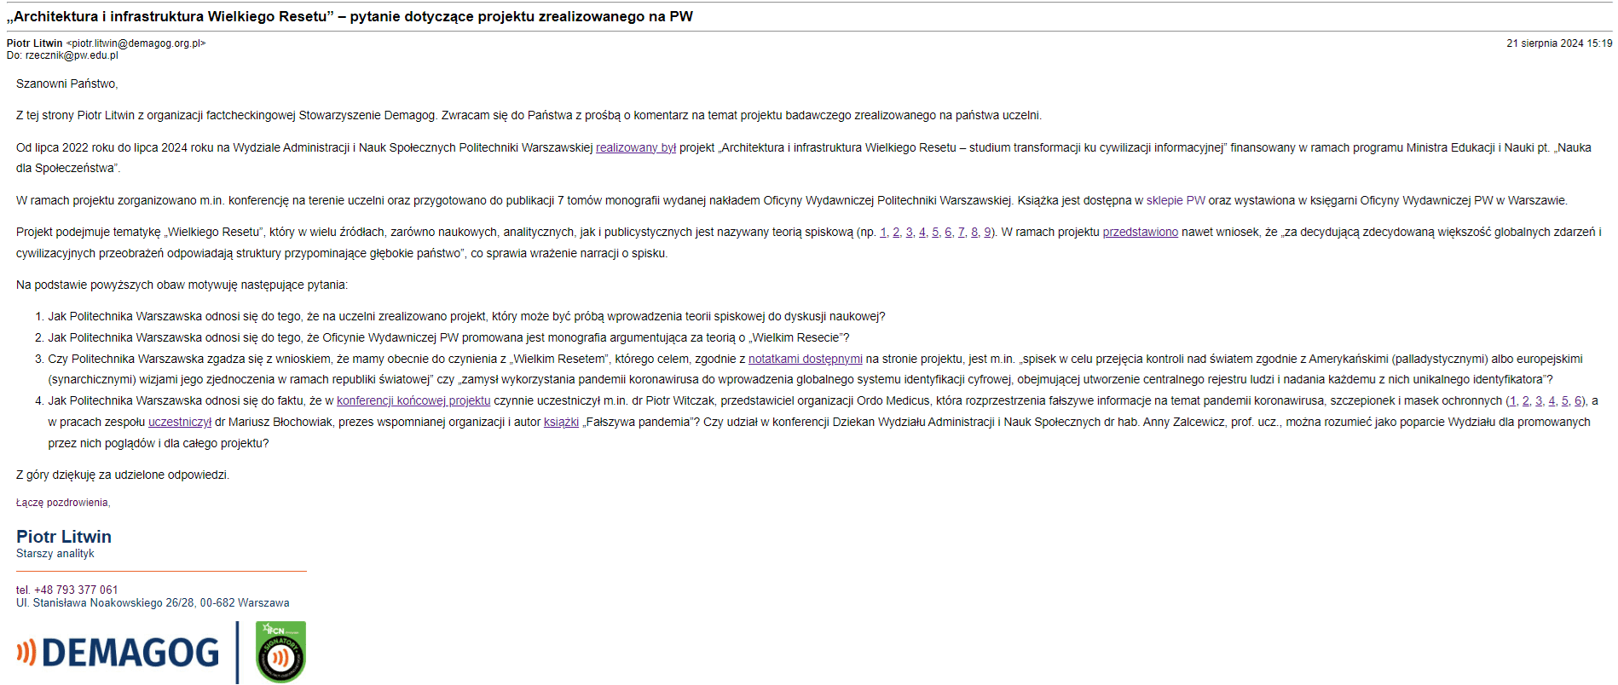Click "Z góry dziękuję za udzielone odpowiedzi."
1618x685 pixels.
(123, 475)
